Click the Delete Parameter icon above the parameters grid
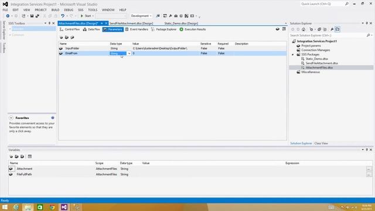This screenshot has width=375, height=211. [x=67, y=38]
